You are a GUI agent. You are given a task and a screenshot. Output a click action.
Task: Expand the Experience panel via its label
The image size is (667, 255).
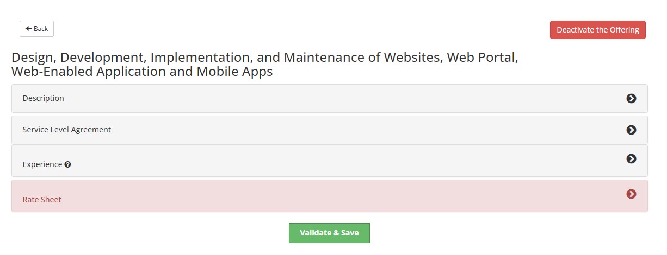[42, 164]
